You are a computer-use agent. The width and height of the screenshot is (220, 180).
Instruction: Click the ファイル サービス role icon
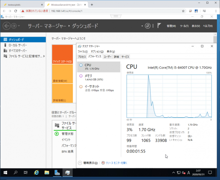point(57,125)
